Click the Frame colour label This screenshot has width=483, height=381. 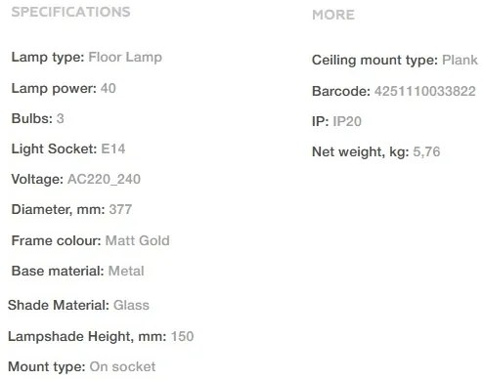[57, 240]
